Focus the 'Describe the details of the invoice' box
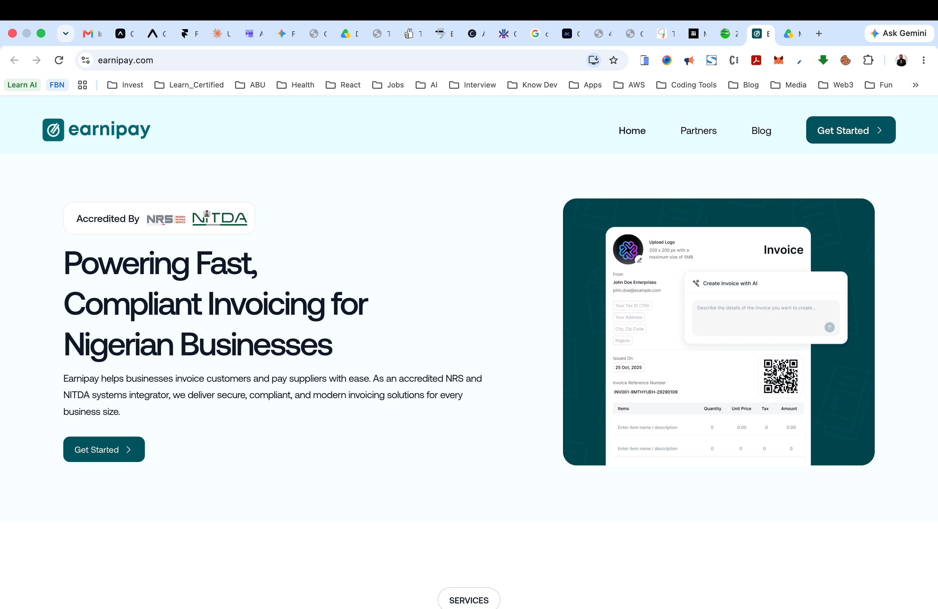938x609 pixels. 765,318
